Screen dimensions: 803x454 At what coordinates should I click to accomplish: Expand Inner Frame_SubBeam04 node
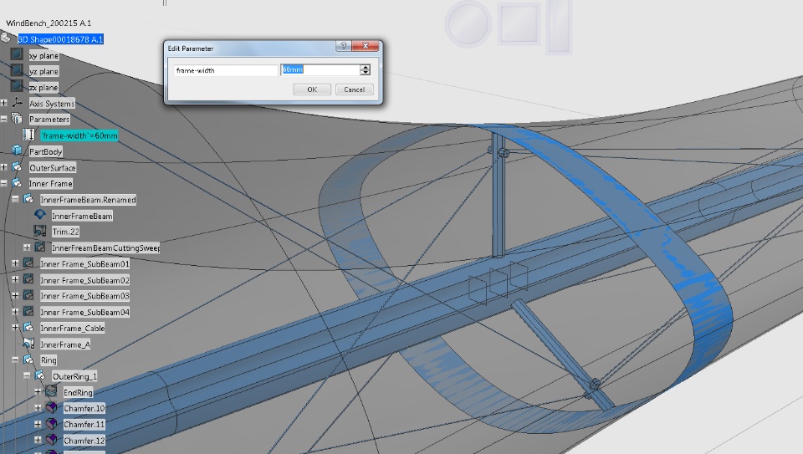point(15,311)
